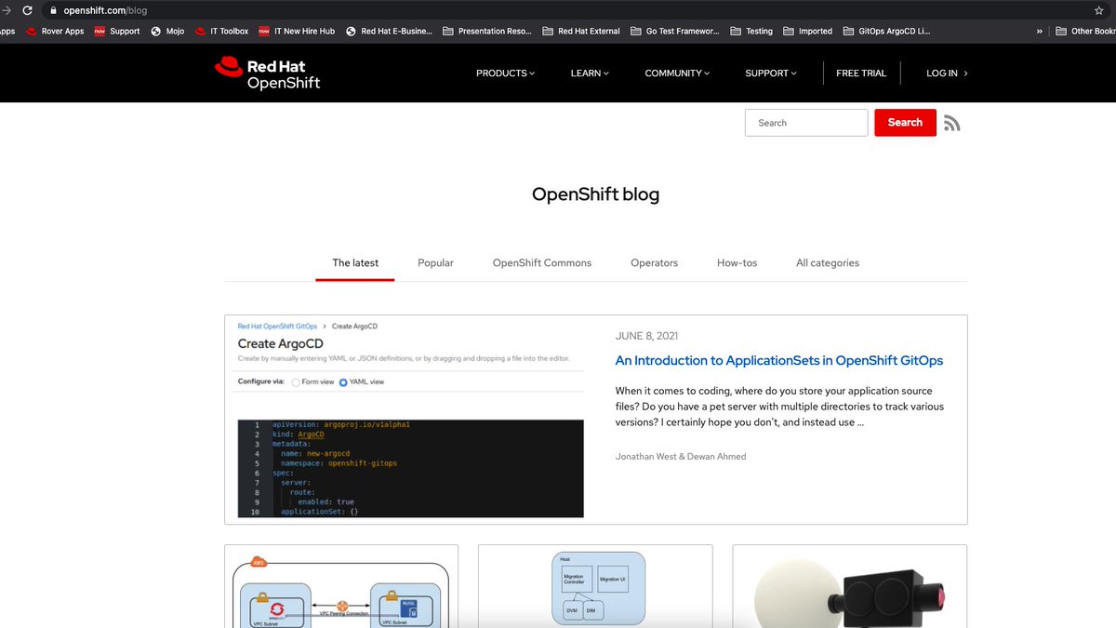The width and height of the screenshot is (1116, 628).
Task: Click the lock icon in the address bar
Action: [53, 10]
